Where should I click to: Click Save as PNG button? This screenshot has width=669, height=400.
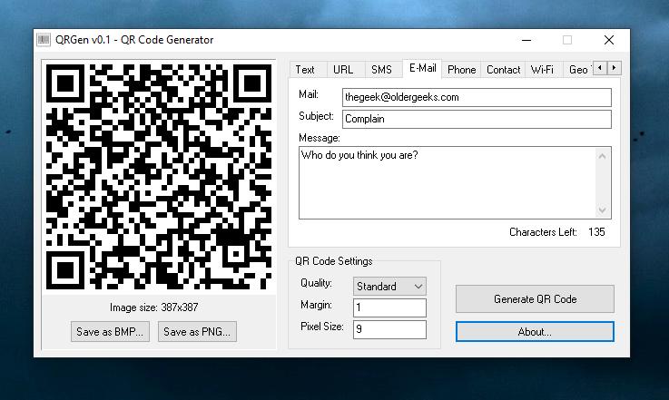click(x=197, y=332)
